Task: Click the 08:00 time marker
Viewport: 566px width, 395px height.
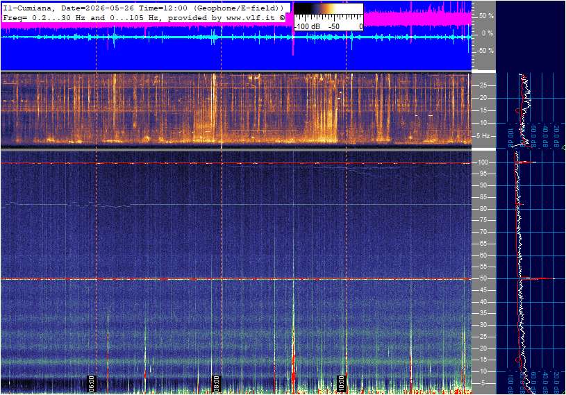Action: pos(216,383)
